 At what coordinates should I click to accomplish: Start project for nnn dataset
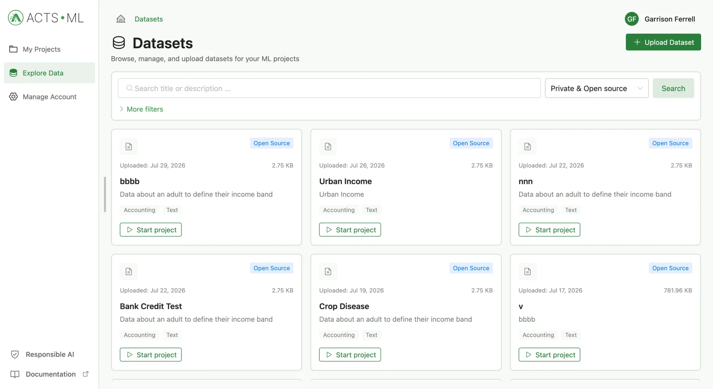pos(549,230)
